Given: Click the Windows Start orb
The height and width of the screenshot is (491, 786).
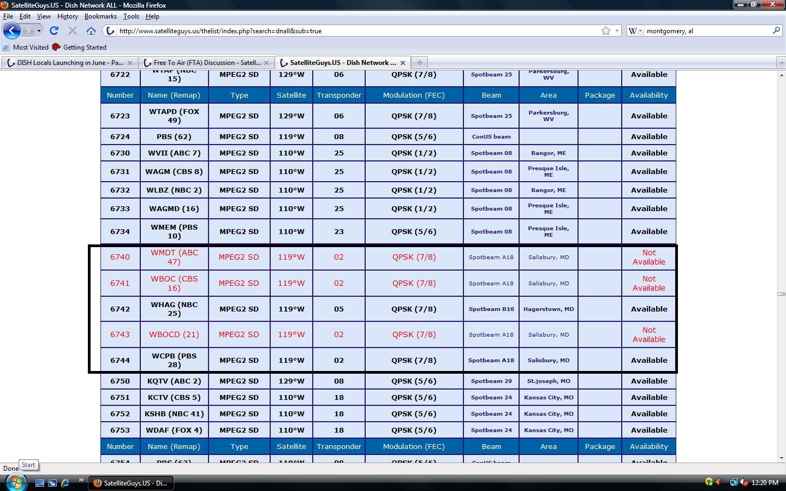Looking at the screenshot, I should tap(15, 482).
